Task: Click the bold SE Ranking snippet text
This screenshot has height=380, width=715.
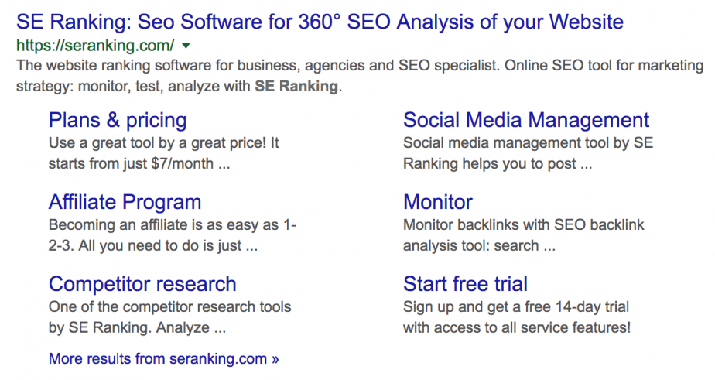Action: [x=296, y=86]
